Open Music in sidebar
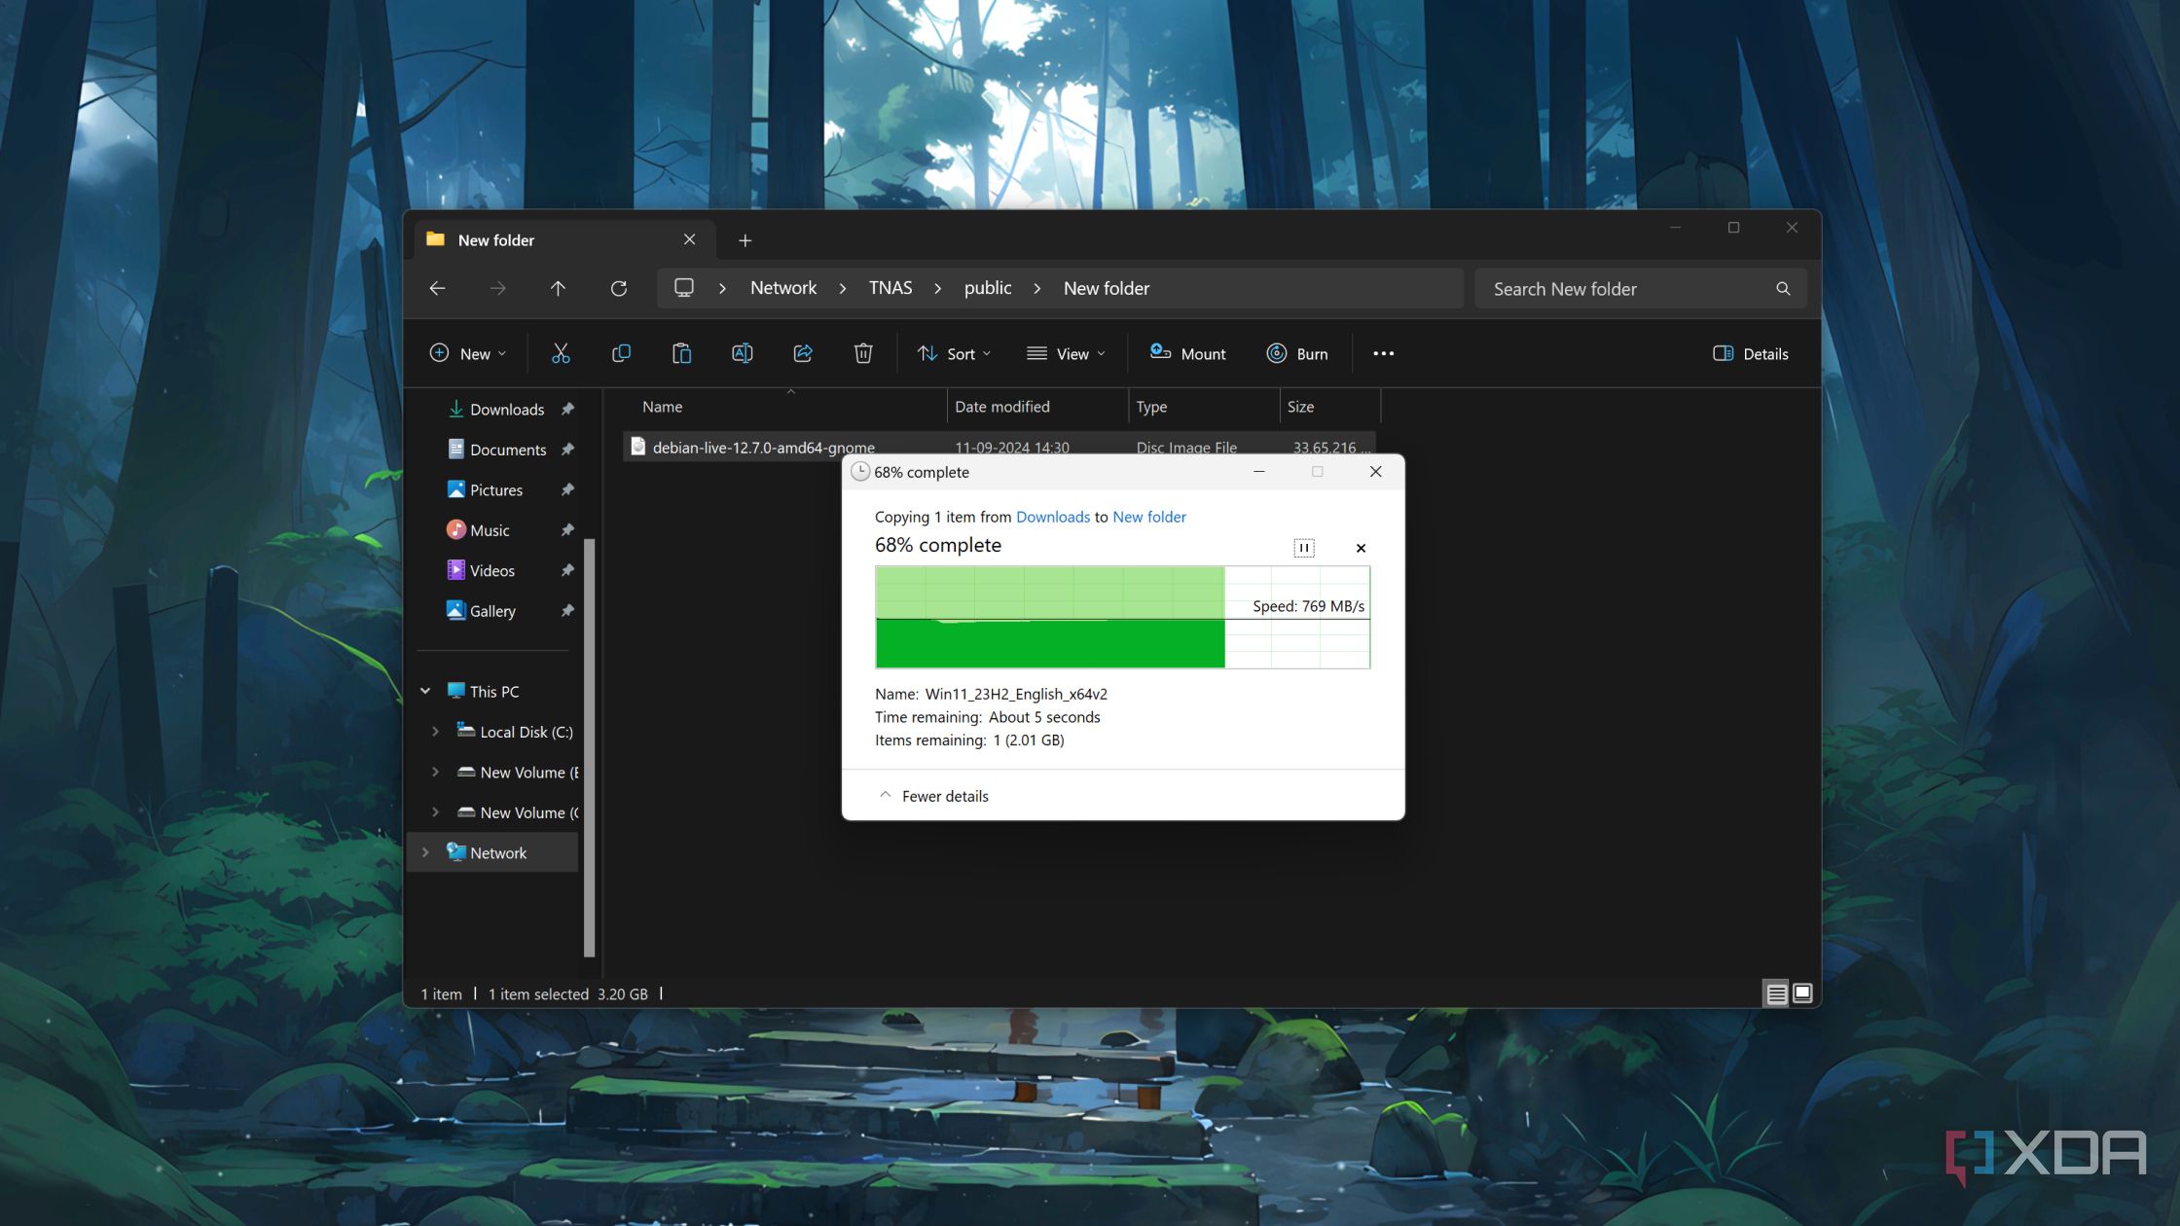 [x=489, y=530]
